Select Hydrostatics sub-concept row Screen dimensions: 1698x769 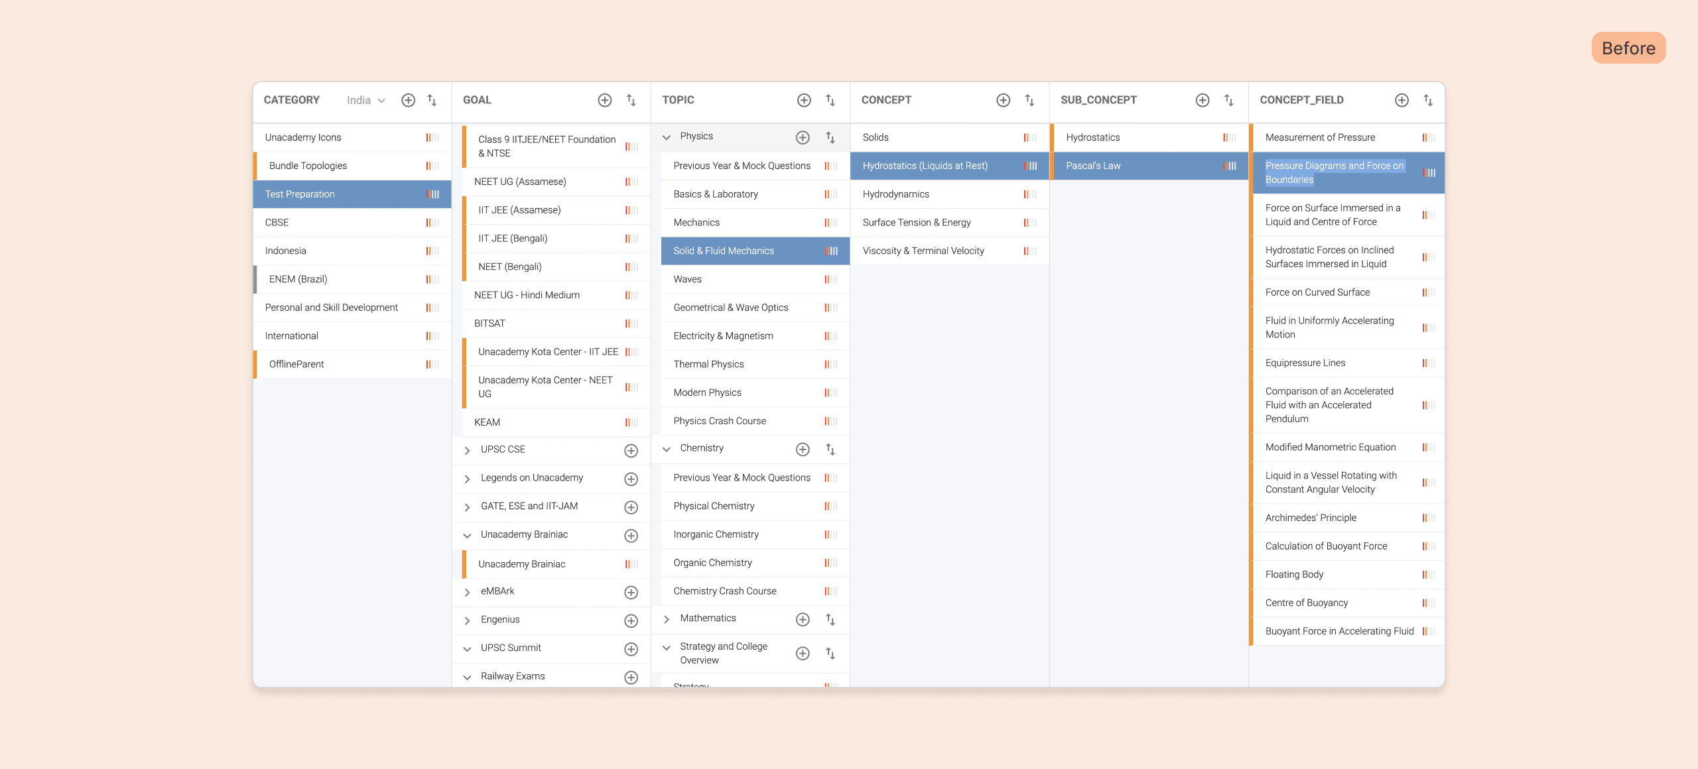(1092, 137)
